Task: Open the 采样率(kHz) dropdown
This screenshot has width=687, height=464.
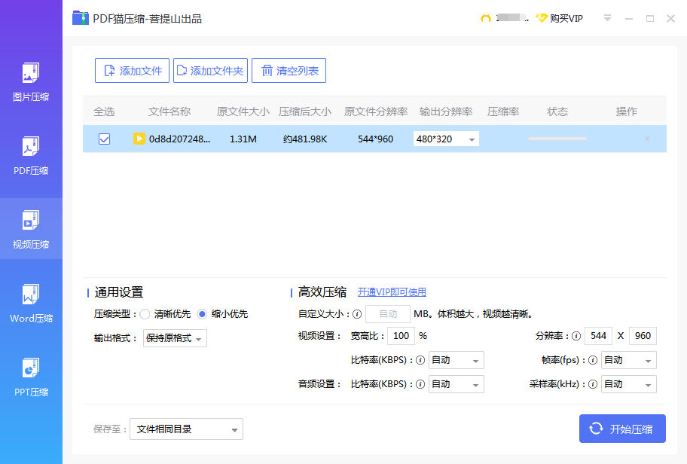Action: click(629, 384)
